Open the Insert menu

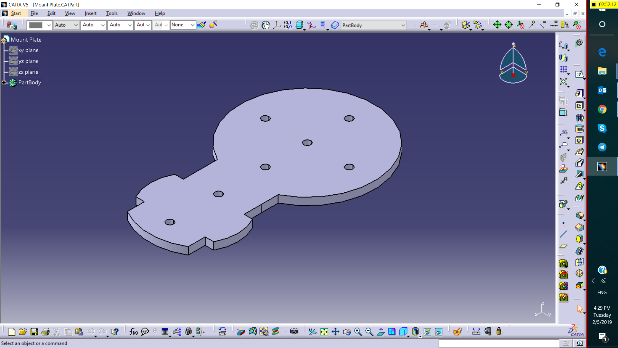coord(90,13)
